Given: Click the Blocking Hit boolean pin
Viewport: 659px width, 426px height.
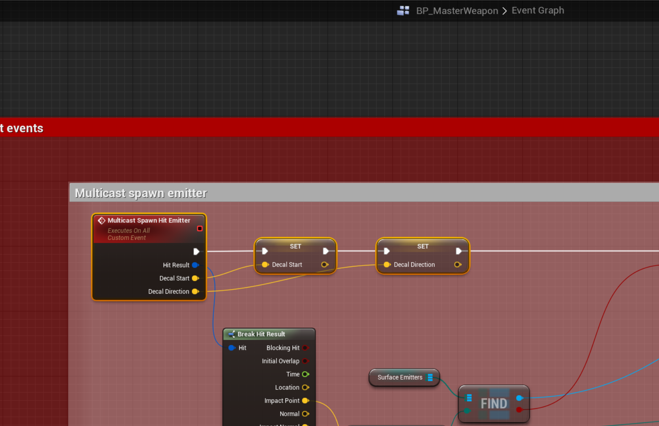Looking at the screenshot, I should pyautogui.click(x=305, y=348).
